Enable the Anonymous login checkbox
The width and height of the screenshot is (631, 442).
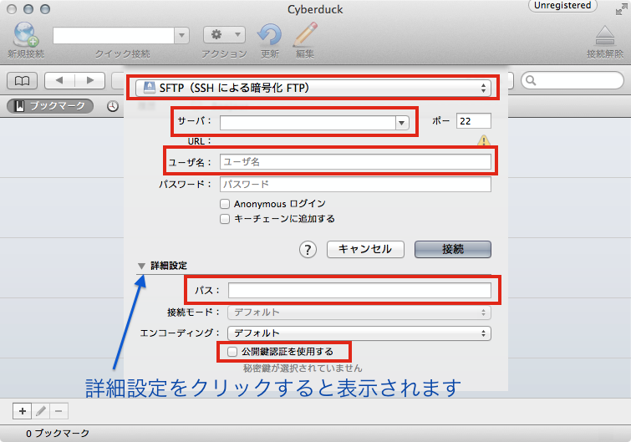[225, 204]
